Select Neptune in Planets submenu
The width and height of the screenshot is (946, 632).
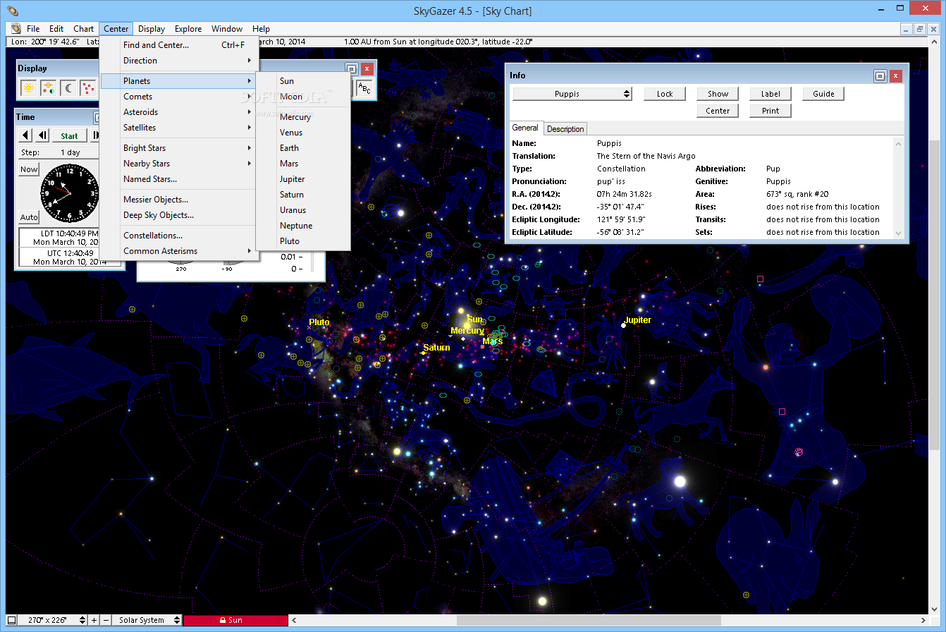pyautogui.click(x=303, y=226)
